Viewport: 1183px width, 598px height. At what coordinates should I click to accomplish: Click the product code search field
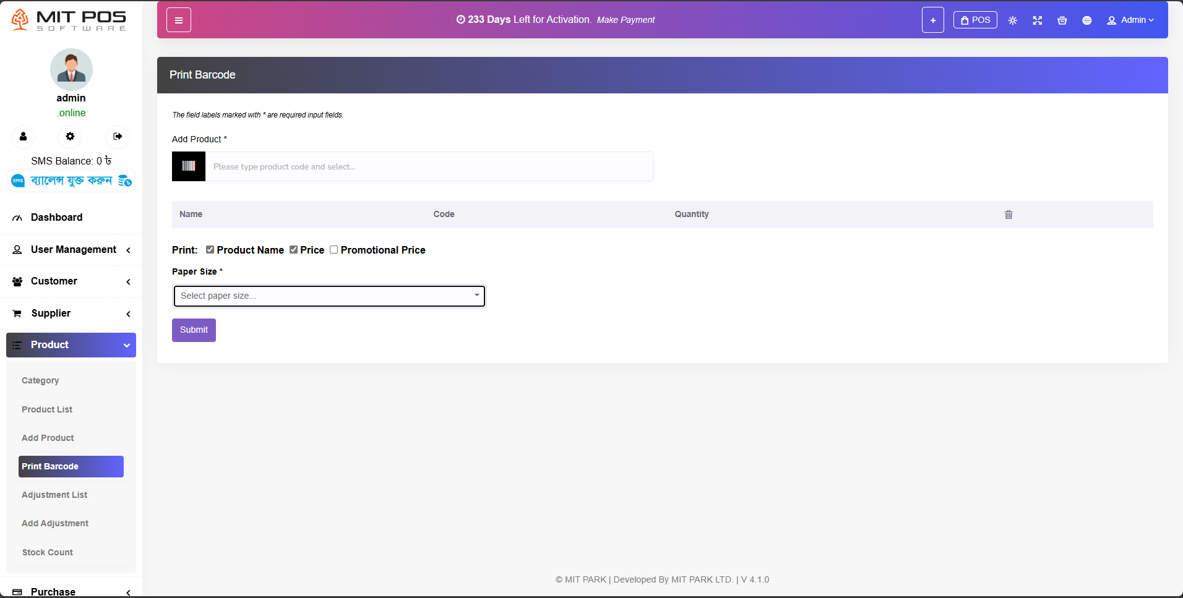[429, 166]
